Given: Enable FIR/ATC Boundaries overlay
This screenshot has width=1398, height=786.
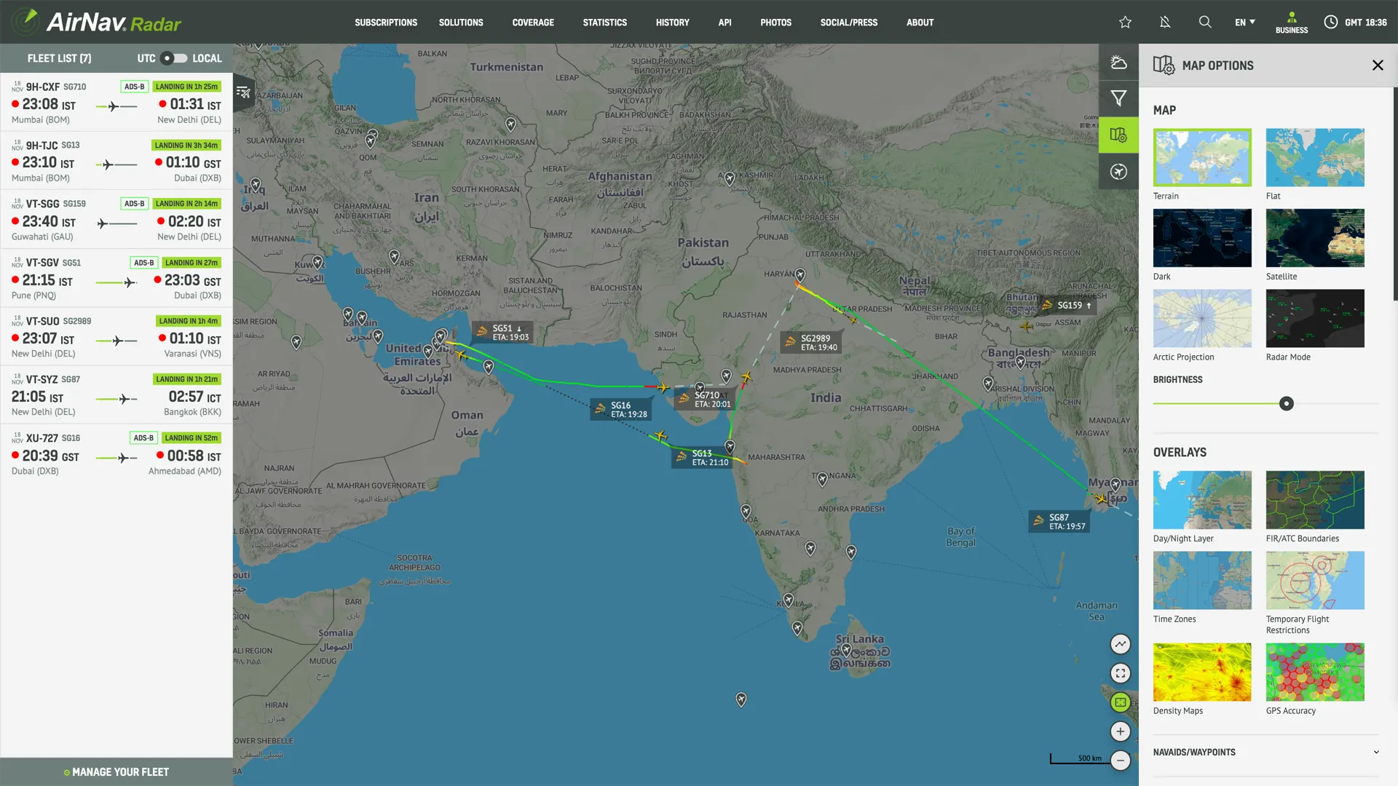Looking at the screenshot, I should (1314, 500).
